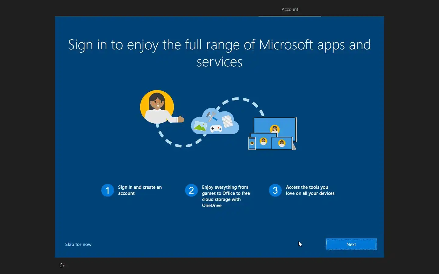Click the hammer and wrench tools icon

(x=212, y=116)
